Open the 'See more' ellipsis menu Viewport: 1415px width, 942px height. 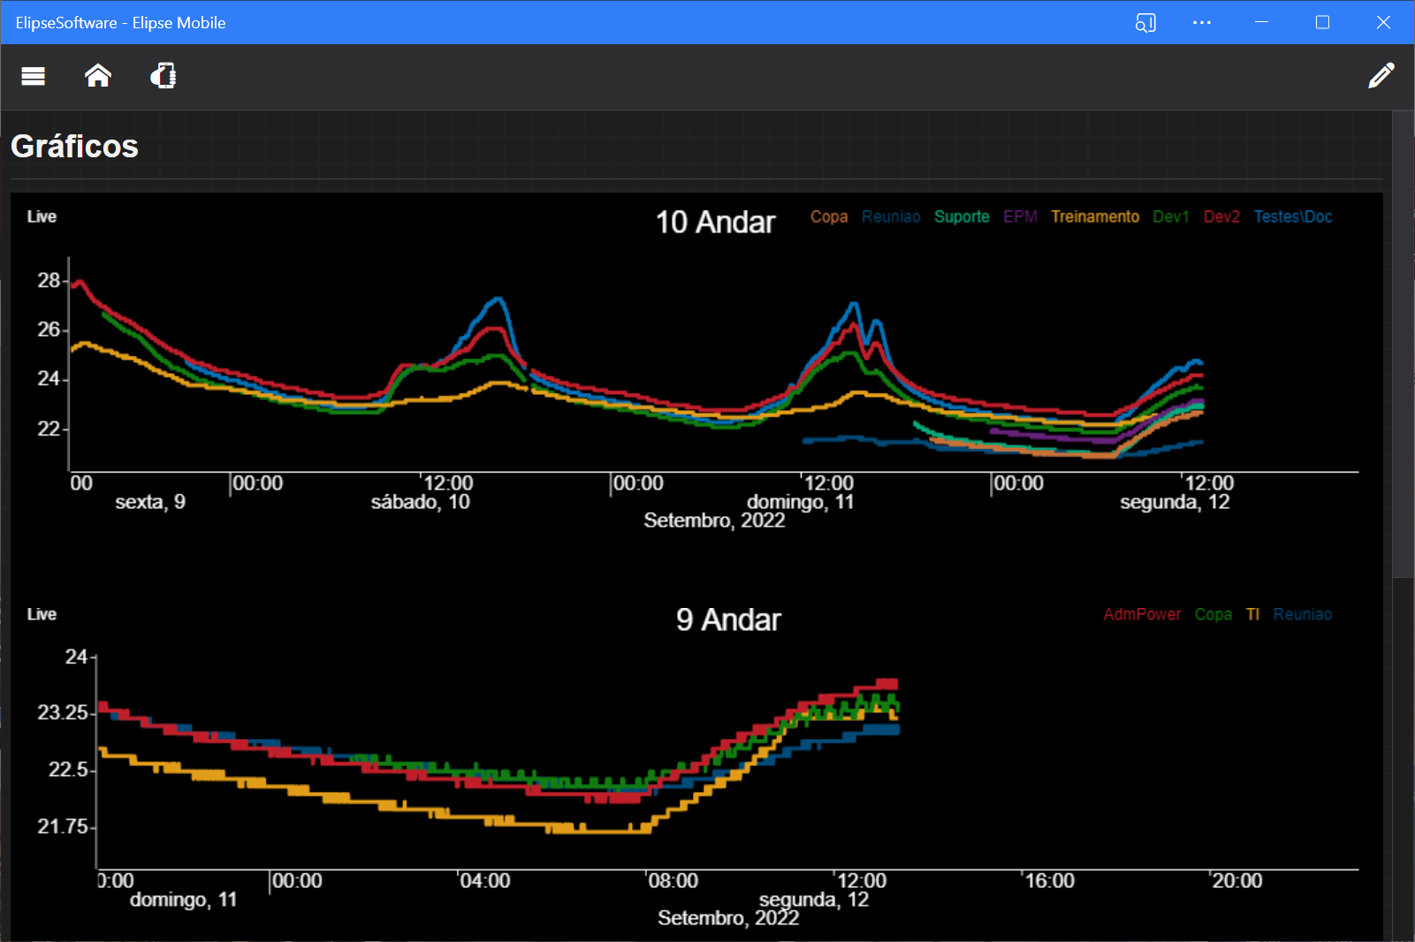1202,23
